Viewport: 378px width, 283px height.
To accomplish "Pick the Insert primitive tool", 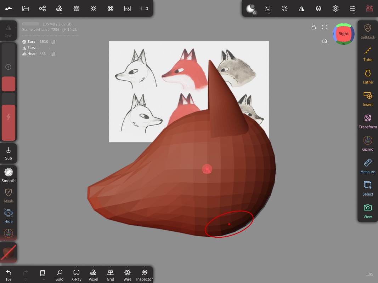I will 368,98.
